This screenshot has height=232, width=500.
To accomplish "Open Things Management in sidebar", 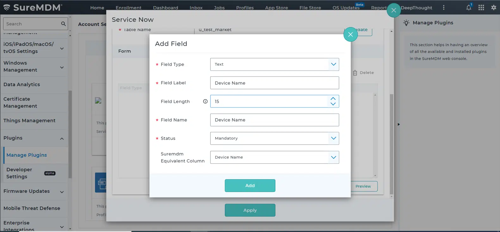I will click(x=34, y=121).
